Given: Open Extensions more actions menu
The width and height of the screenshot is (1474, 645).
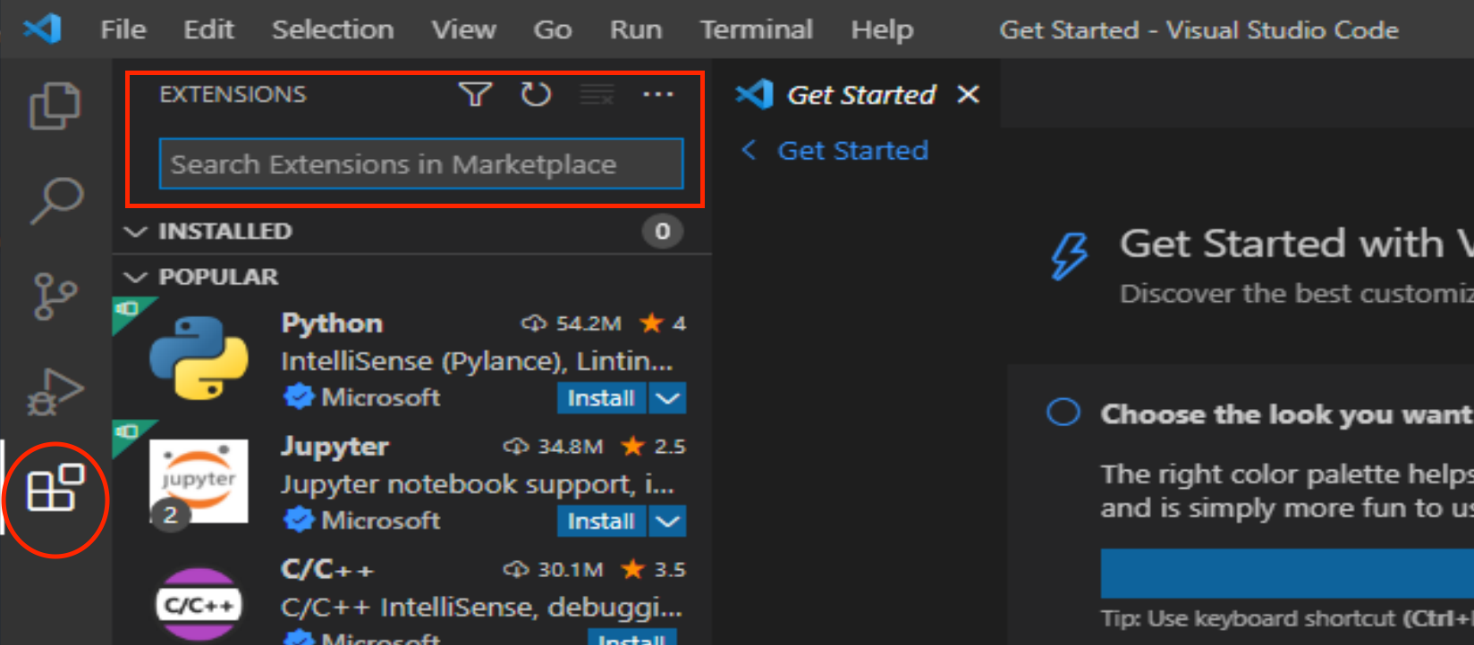Looking at the screenshot, I should click(658, 94).
